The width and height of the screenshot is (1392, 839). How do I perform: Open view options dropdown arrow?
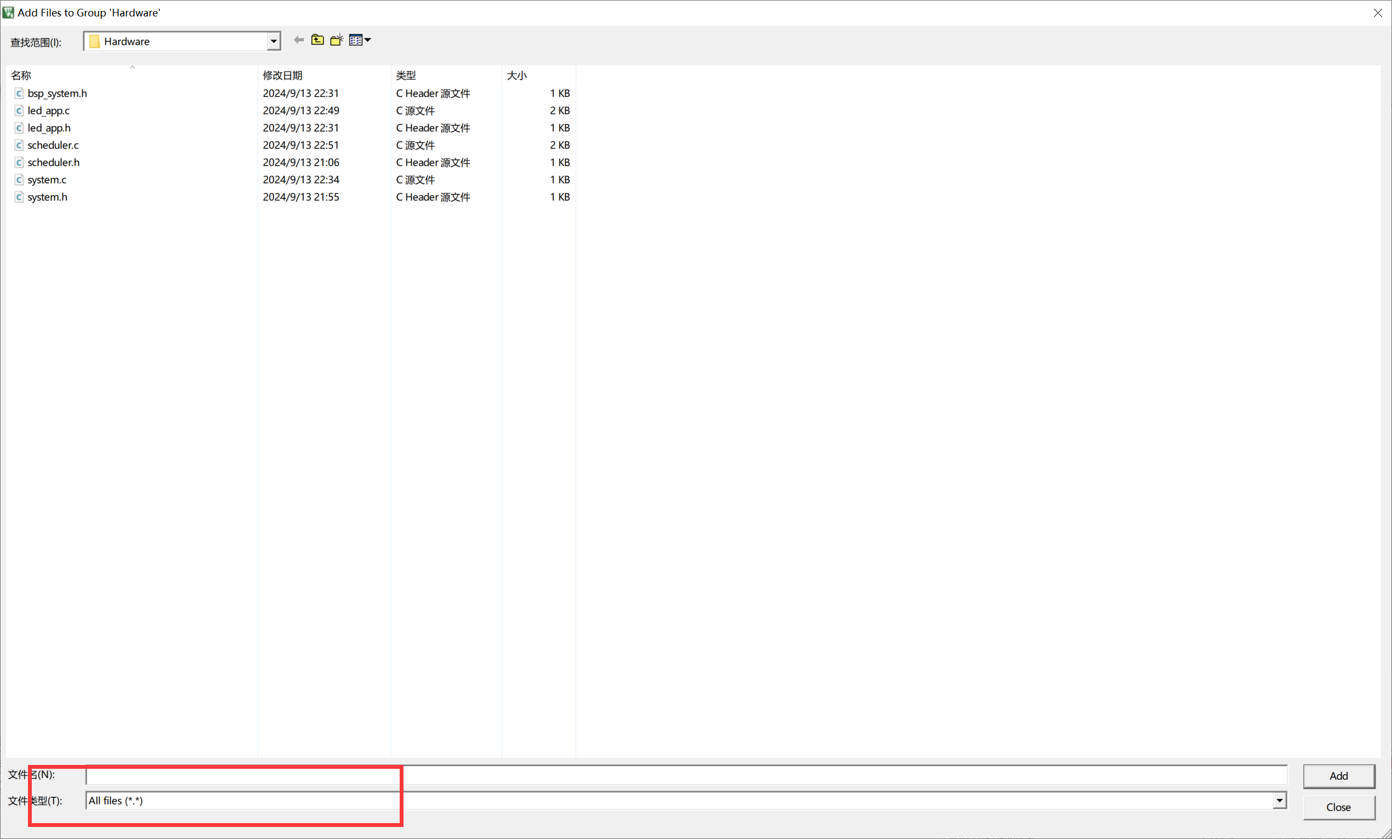[368, 40]
